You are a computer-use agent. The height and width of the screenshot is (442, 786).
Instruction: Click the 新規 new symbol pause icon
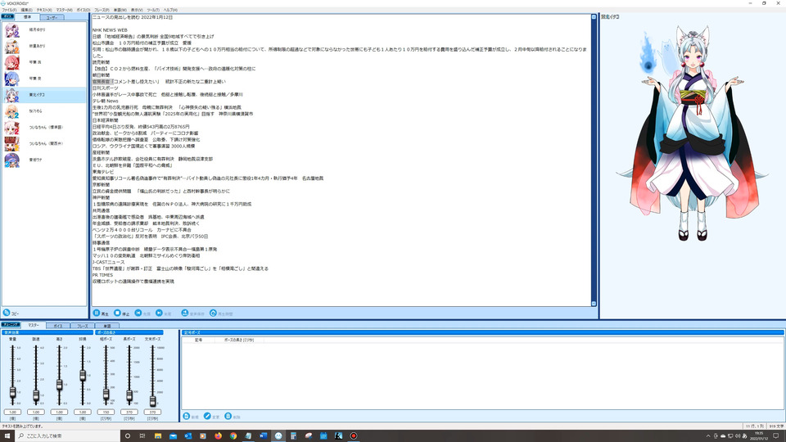[x=187, y=417]
